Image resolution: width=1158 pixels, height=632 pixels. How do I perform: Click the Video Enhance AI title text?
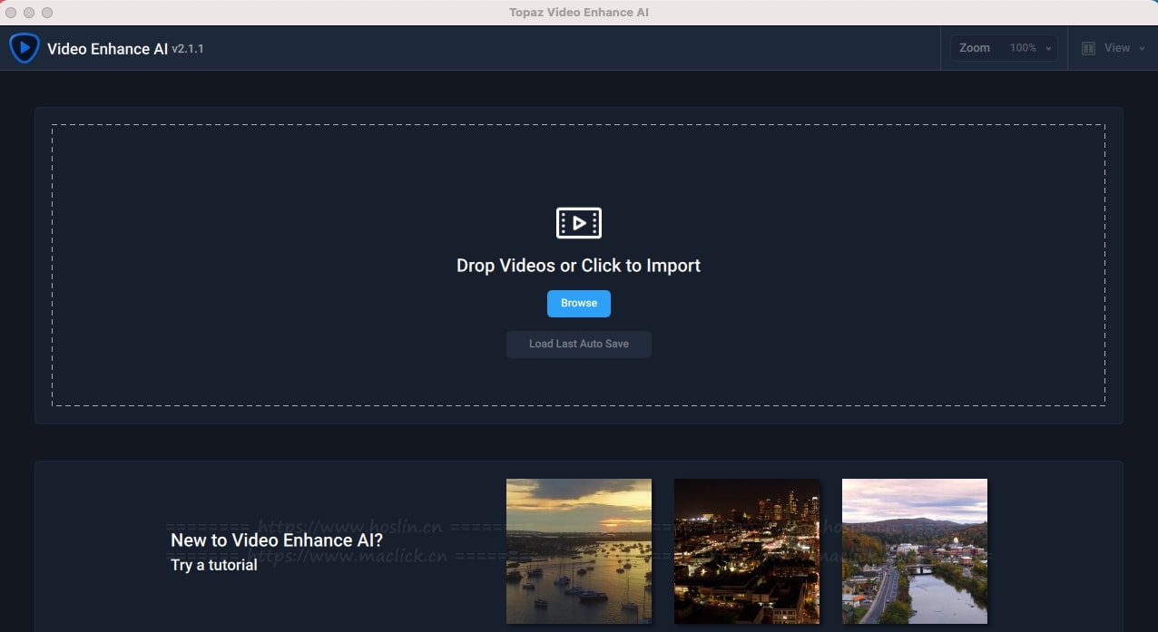click(x=107, y=49)
